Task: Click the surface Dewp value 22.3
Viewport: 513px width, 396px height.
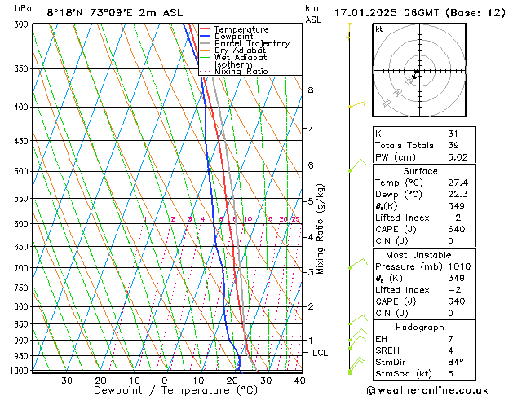Action: coord(458,194)
